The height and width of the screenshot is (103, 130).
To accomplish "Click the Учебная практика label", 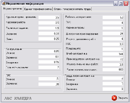I will point(77,54).
